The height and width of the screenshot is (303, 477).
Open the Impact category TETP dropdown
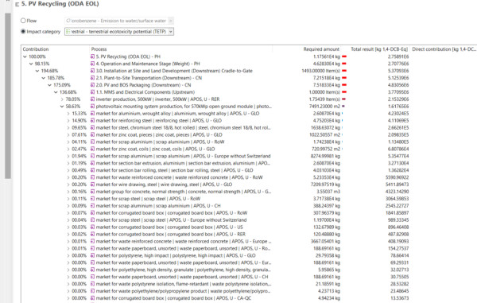171,32
